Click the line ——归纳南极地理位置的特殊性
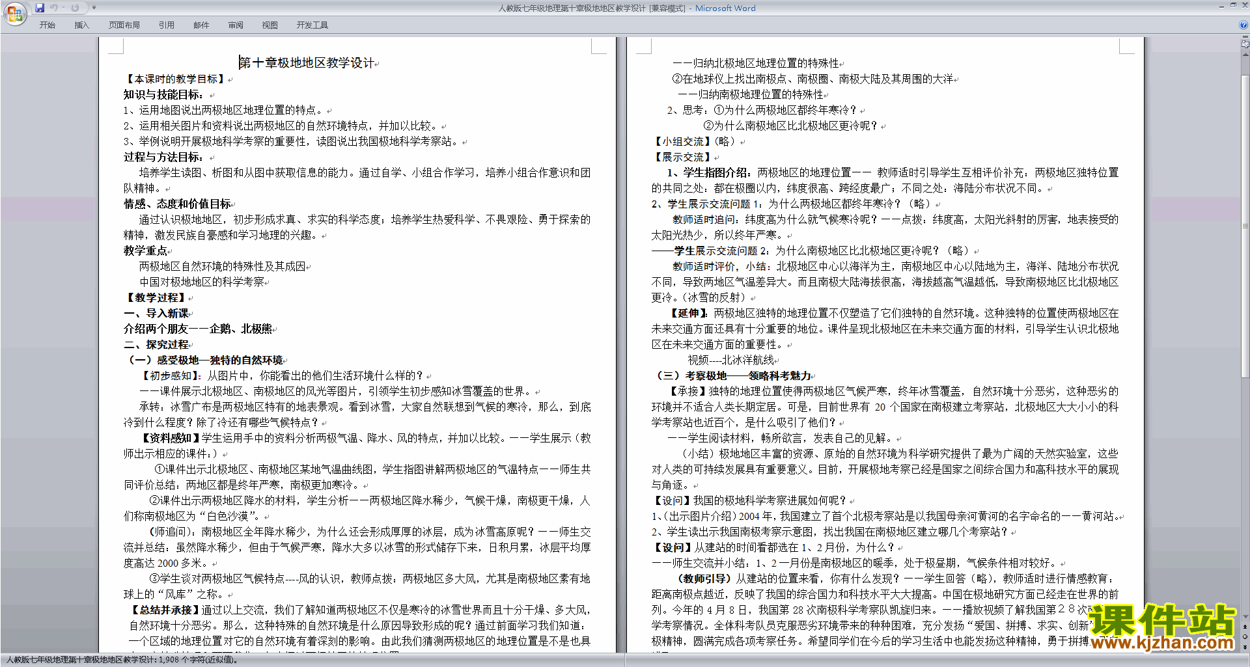Viewport: 1250px width, 667px height. [751, 94]
